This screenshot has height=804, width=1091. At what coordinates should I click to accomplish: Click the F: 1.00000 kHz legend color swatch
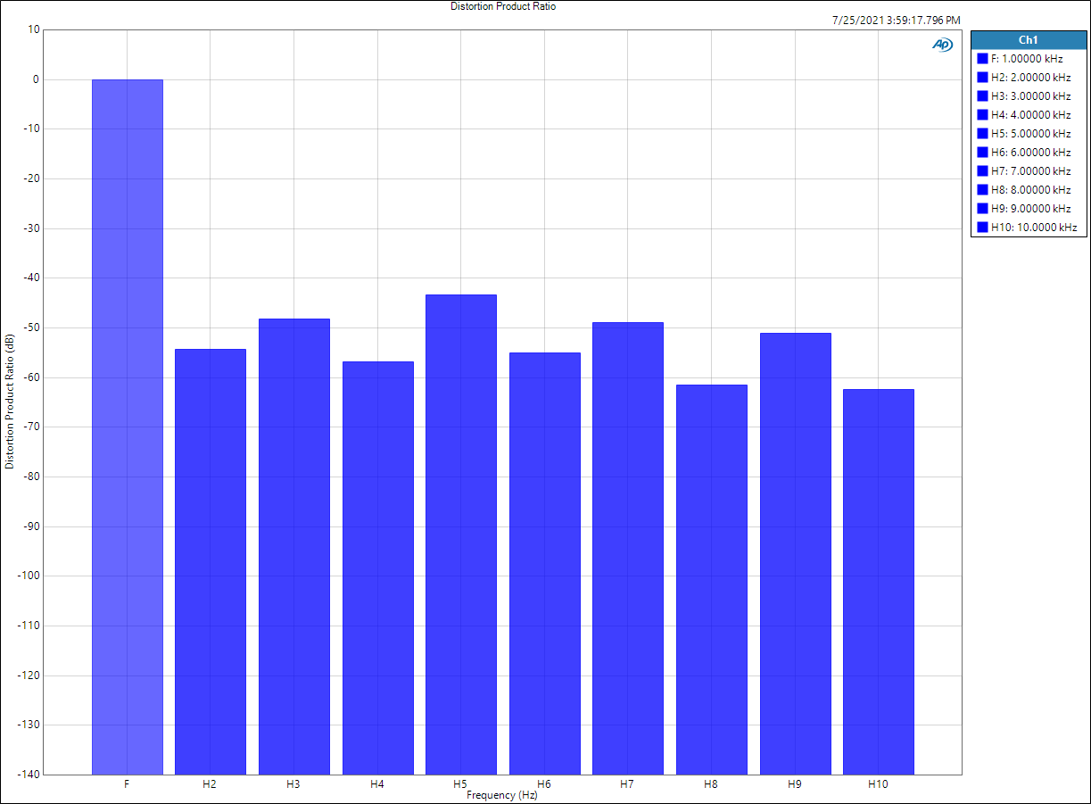pos(983,58)
